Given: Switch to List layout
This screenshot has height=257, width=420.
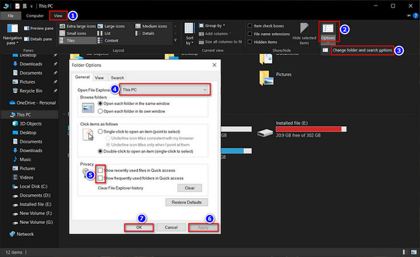Looking at the screenshot, I should [104, 33].
